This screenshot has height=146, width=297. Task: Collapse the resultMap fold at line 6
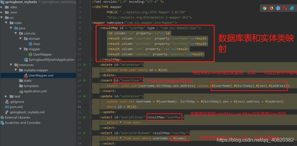coord(91,28)
